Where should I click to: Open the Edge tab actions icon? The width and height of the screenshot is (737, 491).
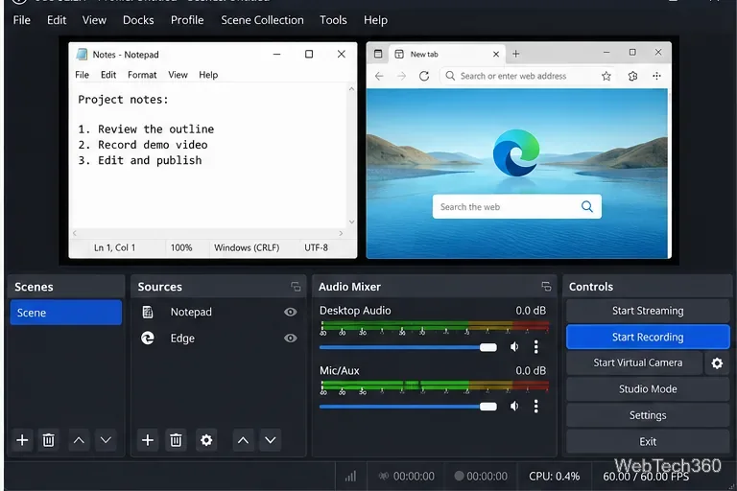point(378,54)
